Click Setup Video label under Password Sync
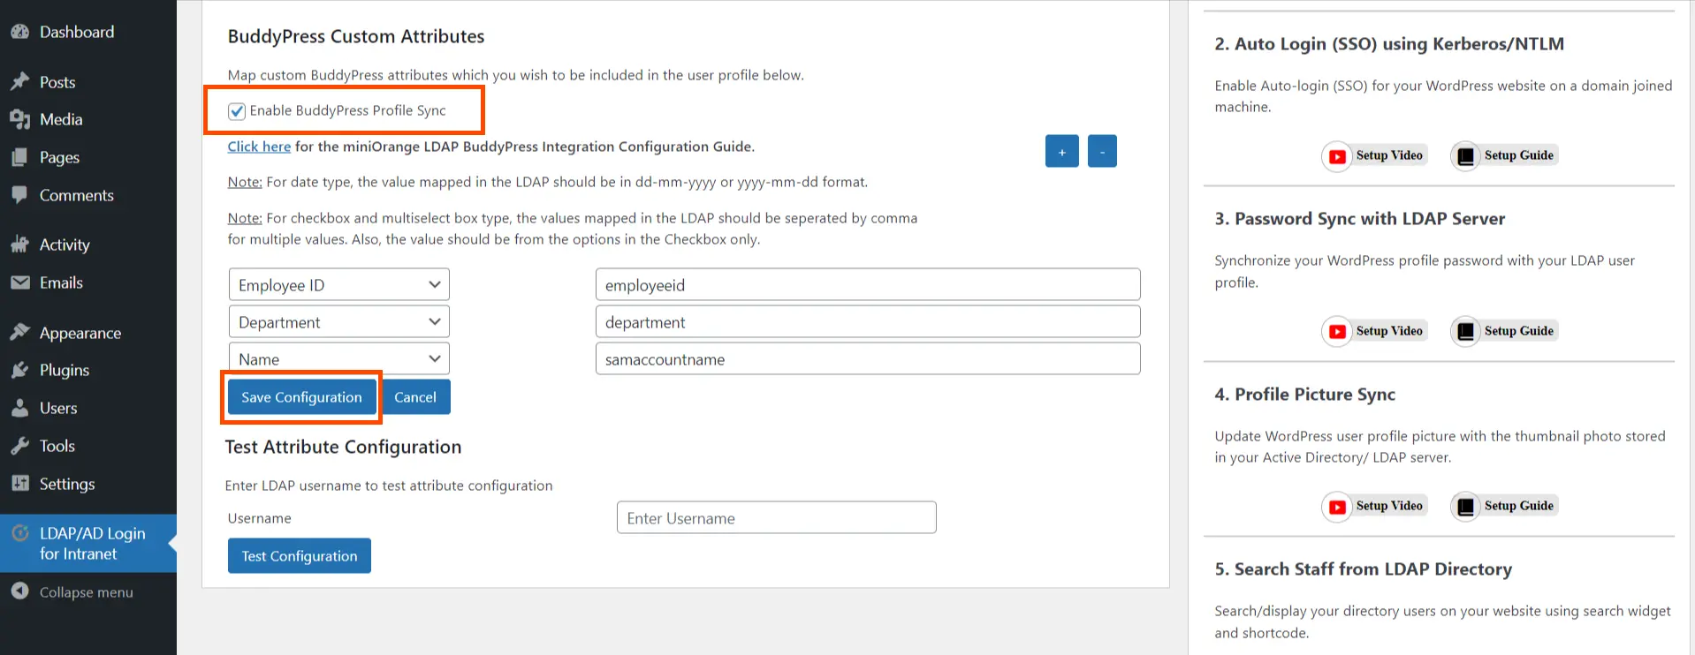 click(1389, 331)
